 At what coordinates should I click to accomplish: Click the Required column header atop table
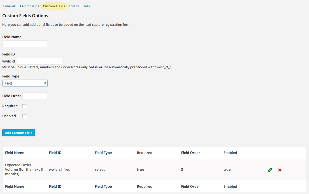(x=144, y=153)
